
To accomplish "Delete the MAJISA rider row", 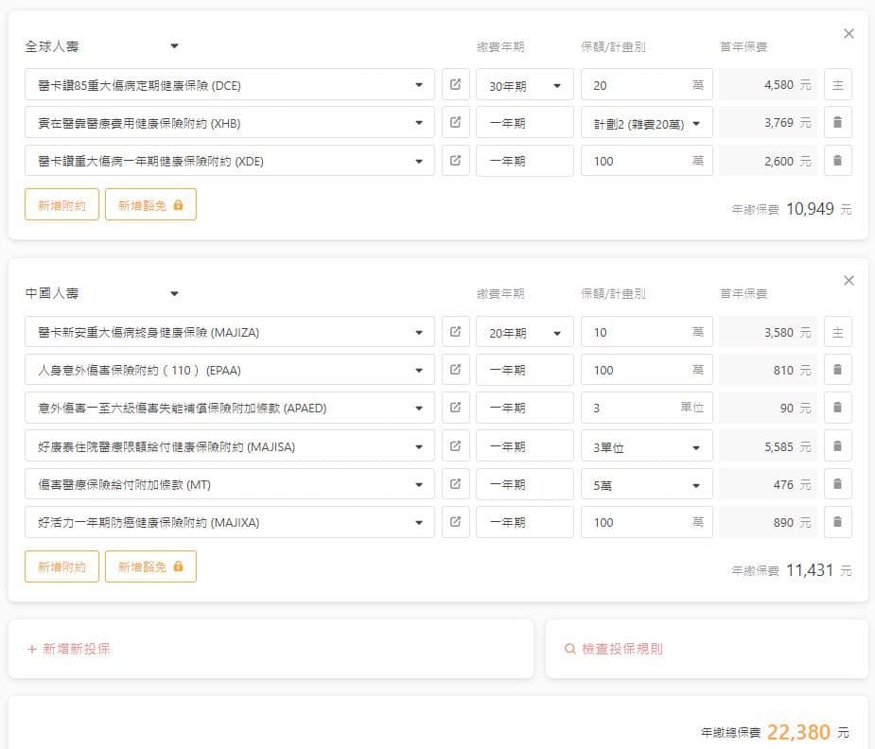I will pyautogui.click(x=837, y=446).
